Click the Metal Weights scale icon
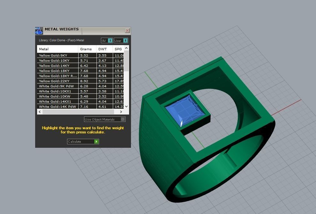 [39, 31]
